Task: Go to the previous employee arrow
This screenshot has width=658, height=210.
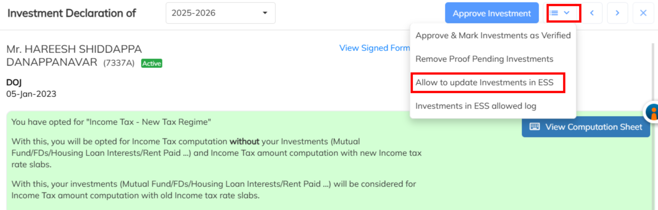Action: [592, 13]
